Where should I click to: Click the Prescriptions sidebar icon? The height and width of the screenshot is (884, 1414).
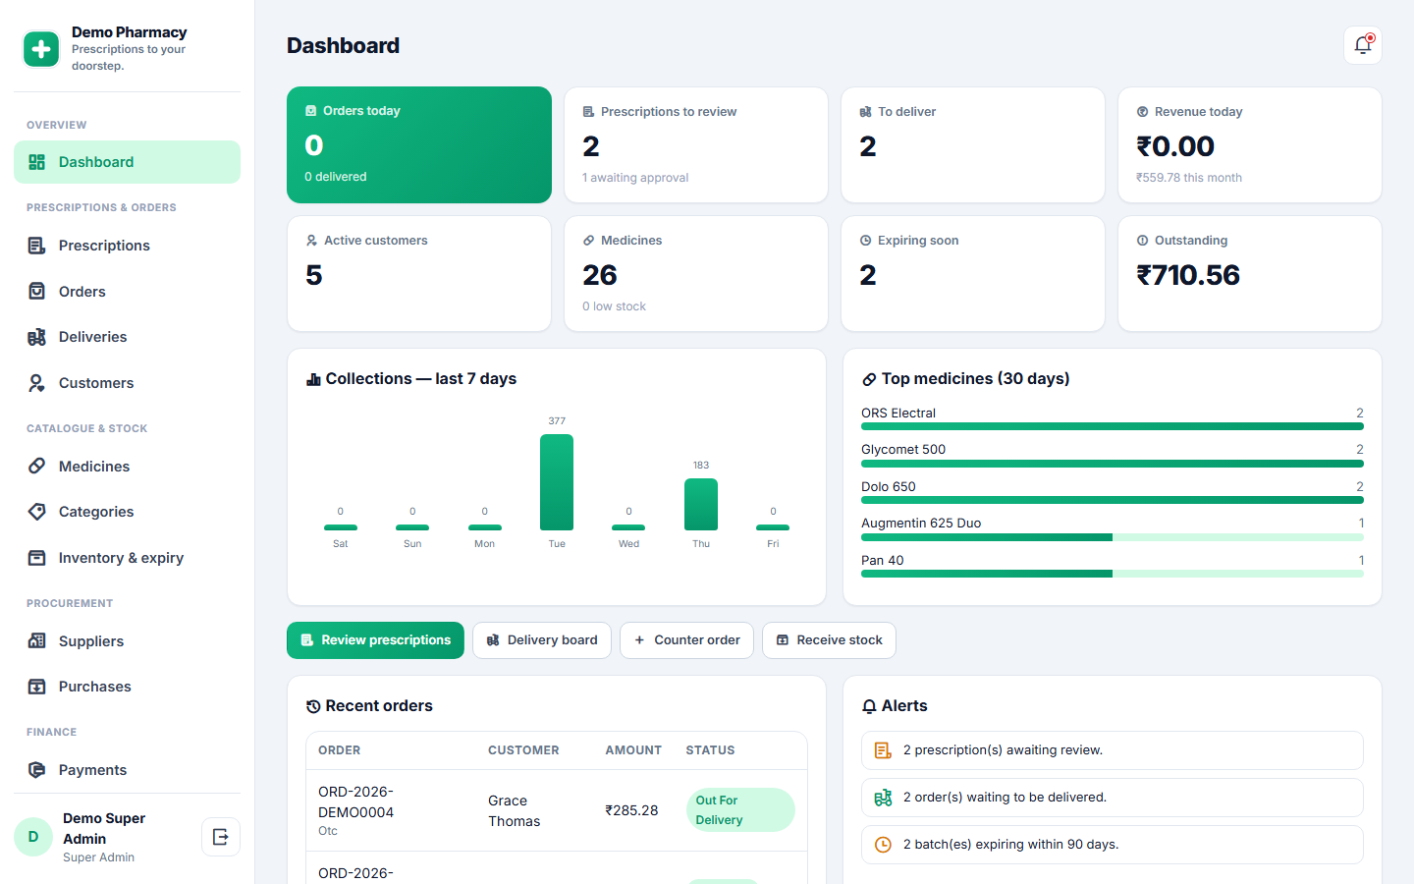click(x=36, y=246)
